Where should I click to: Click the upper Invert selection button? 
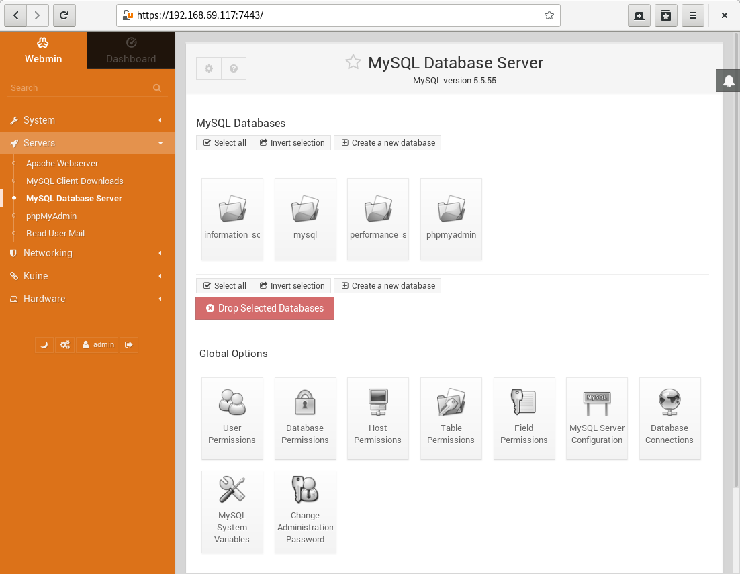(291, 143)
